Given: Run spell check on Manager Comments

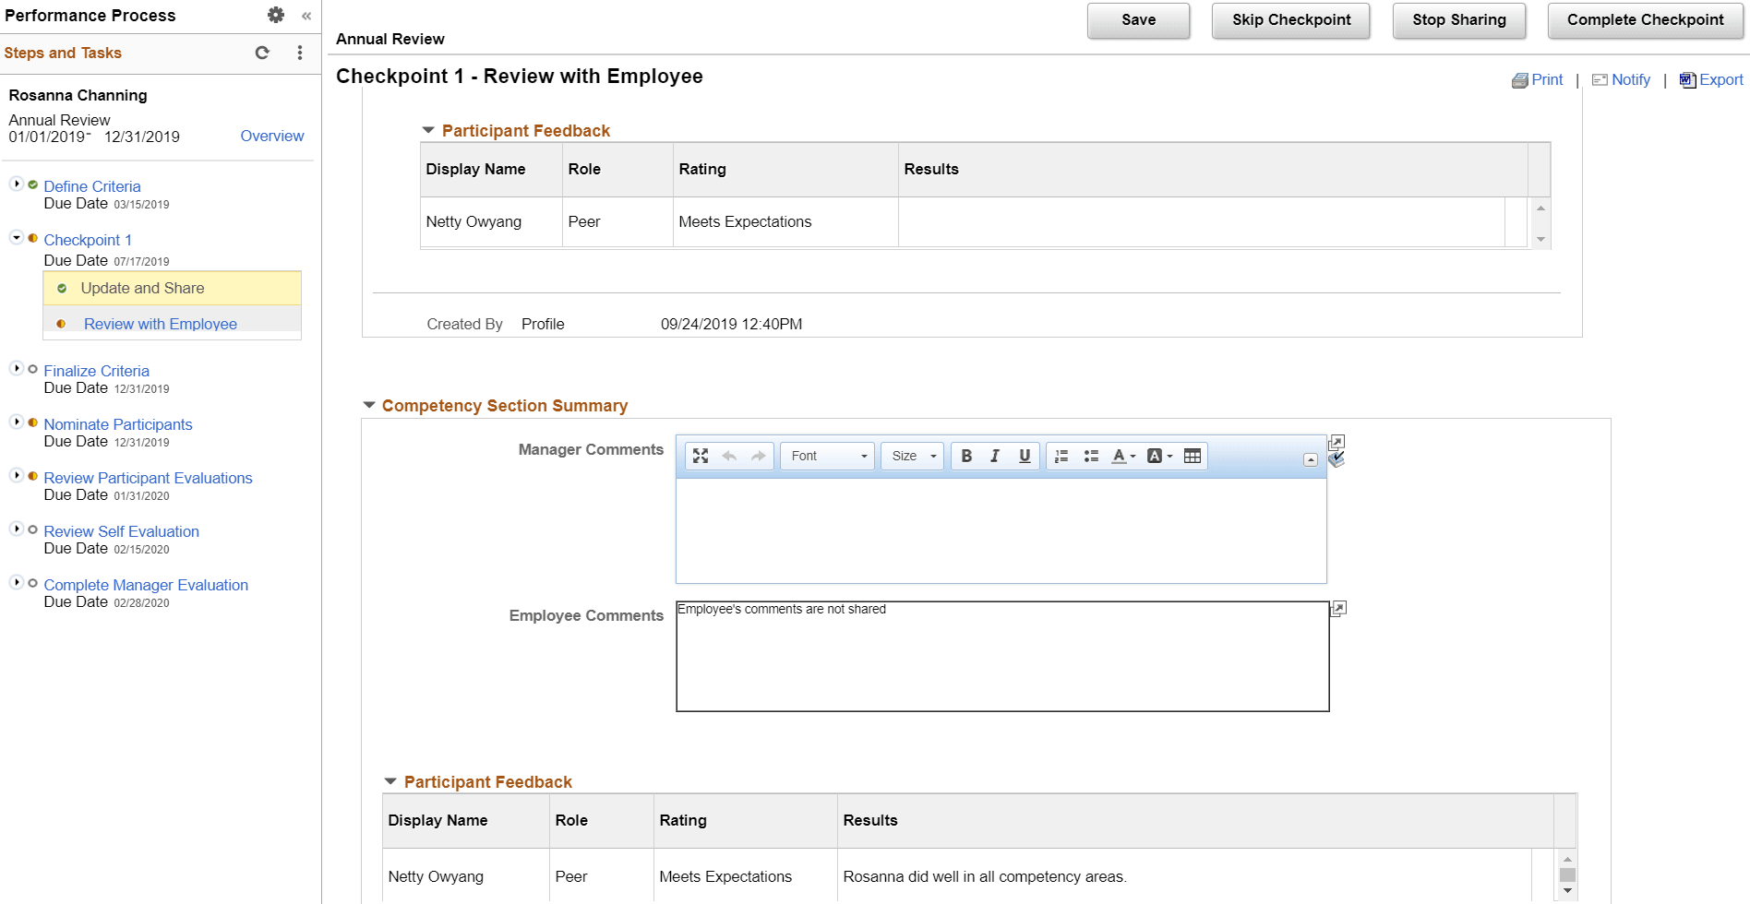Looking at the screenshot, I should [1336, 459].
